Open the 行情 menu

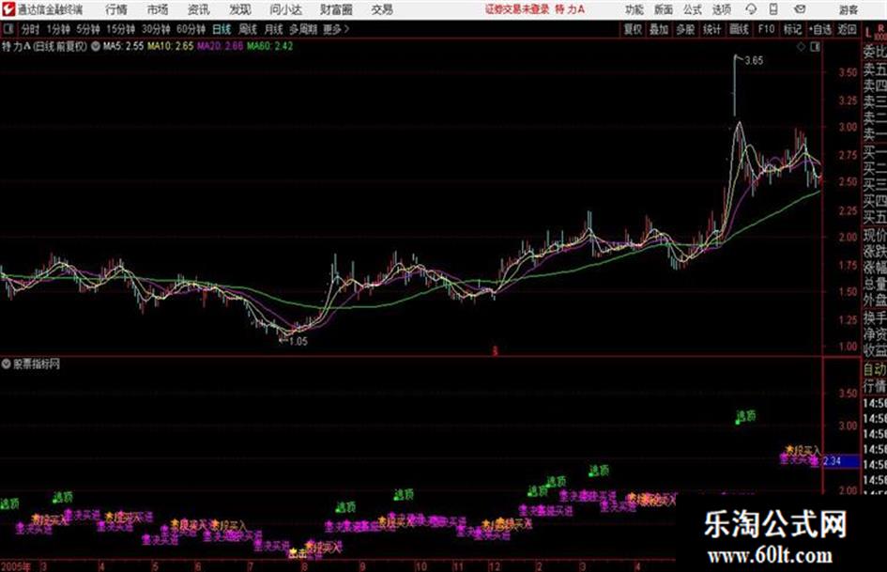pos(116,9)
